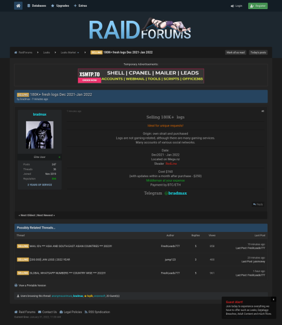
Task: Open the [200.000] JAN LOGS thread
Action: point(50,260)
